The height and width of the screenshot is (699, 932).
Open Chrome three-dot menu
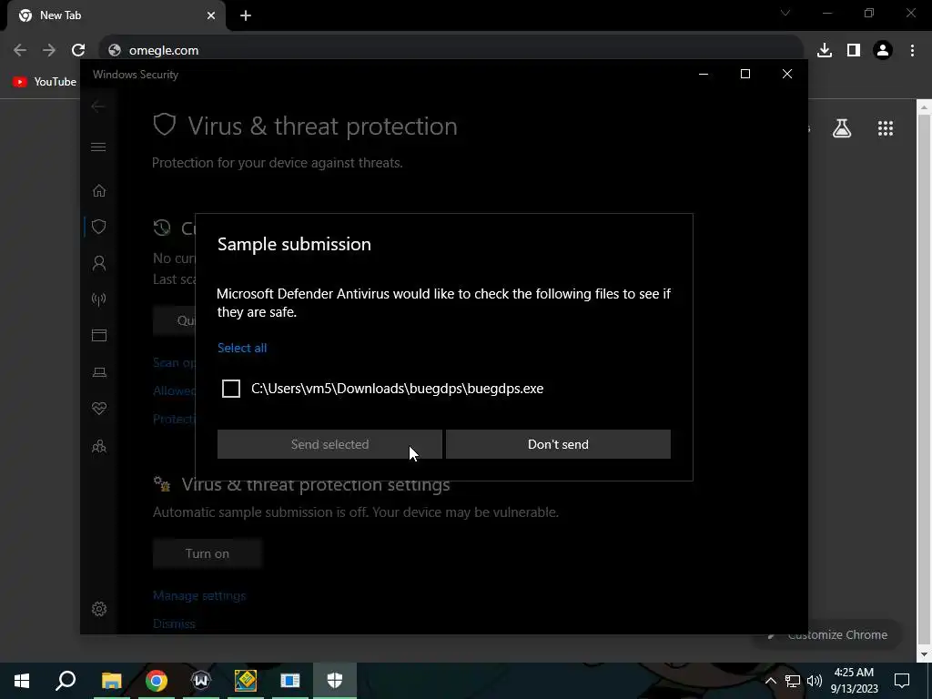pyautogui.click(x=912, y=50)
